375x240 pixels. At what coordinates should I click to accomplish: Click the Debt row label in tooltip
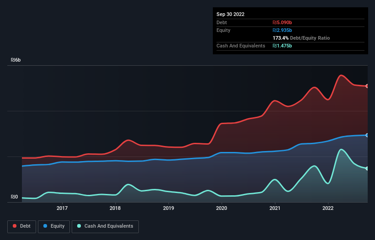[222, 22]
